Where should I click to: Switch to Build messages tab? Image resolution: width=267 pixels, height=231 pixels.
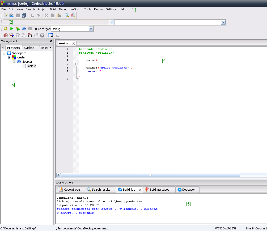pos(157,190)
